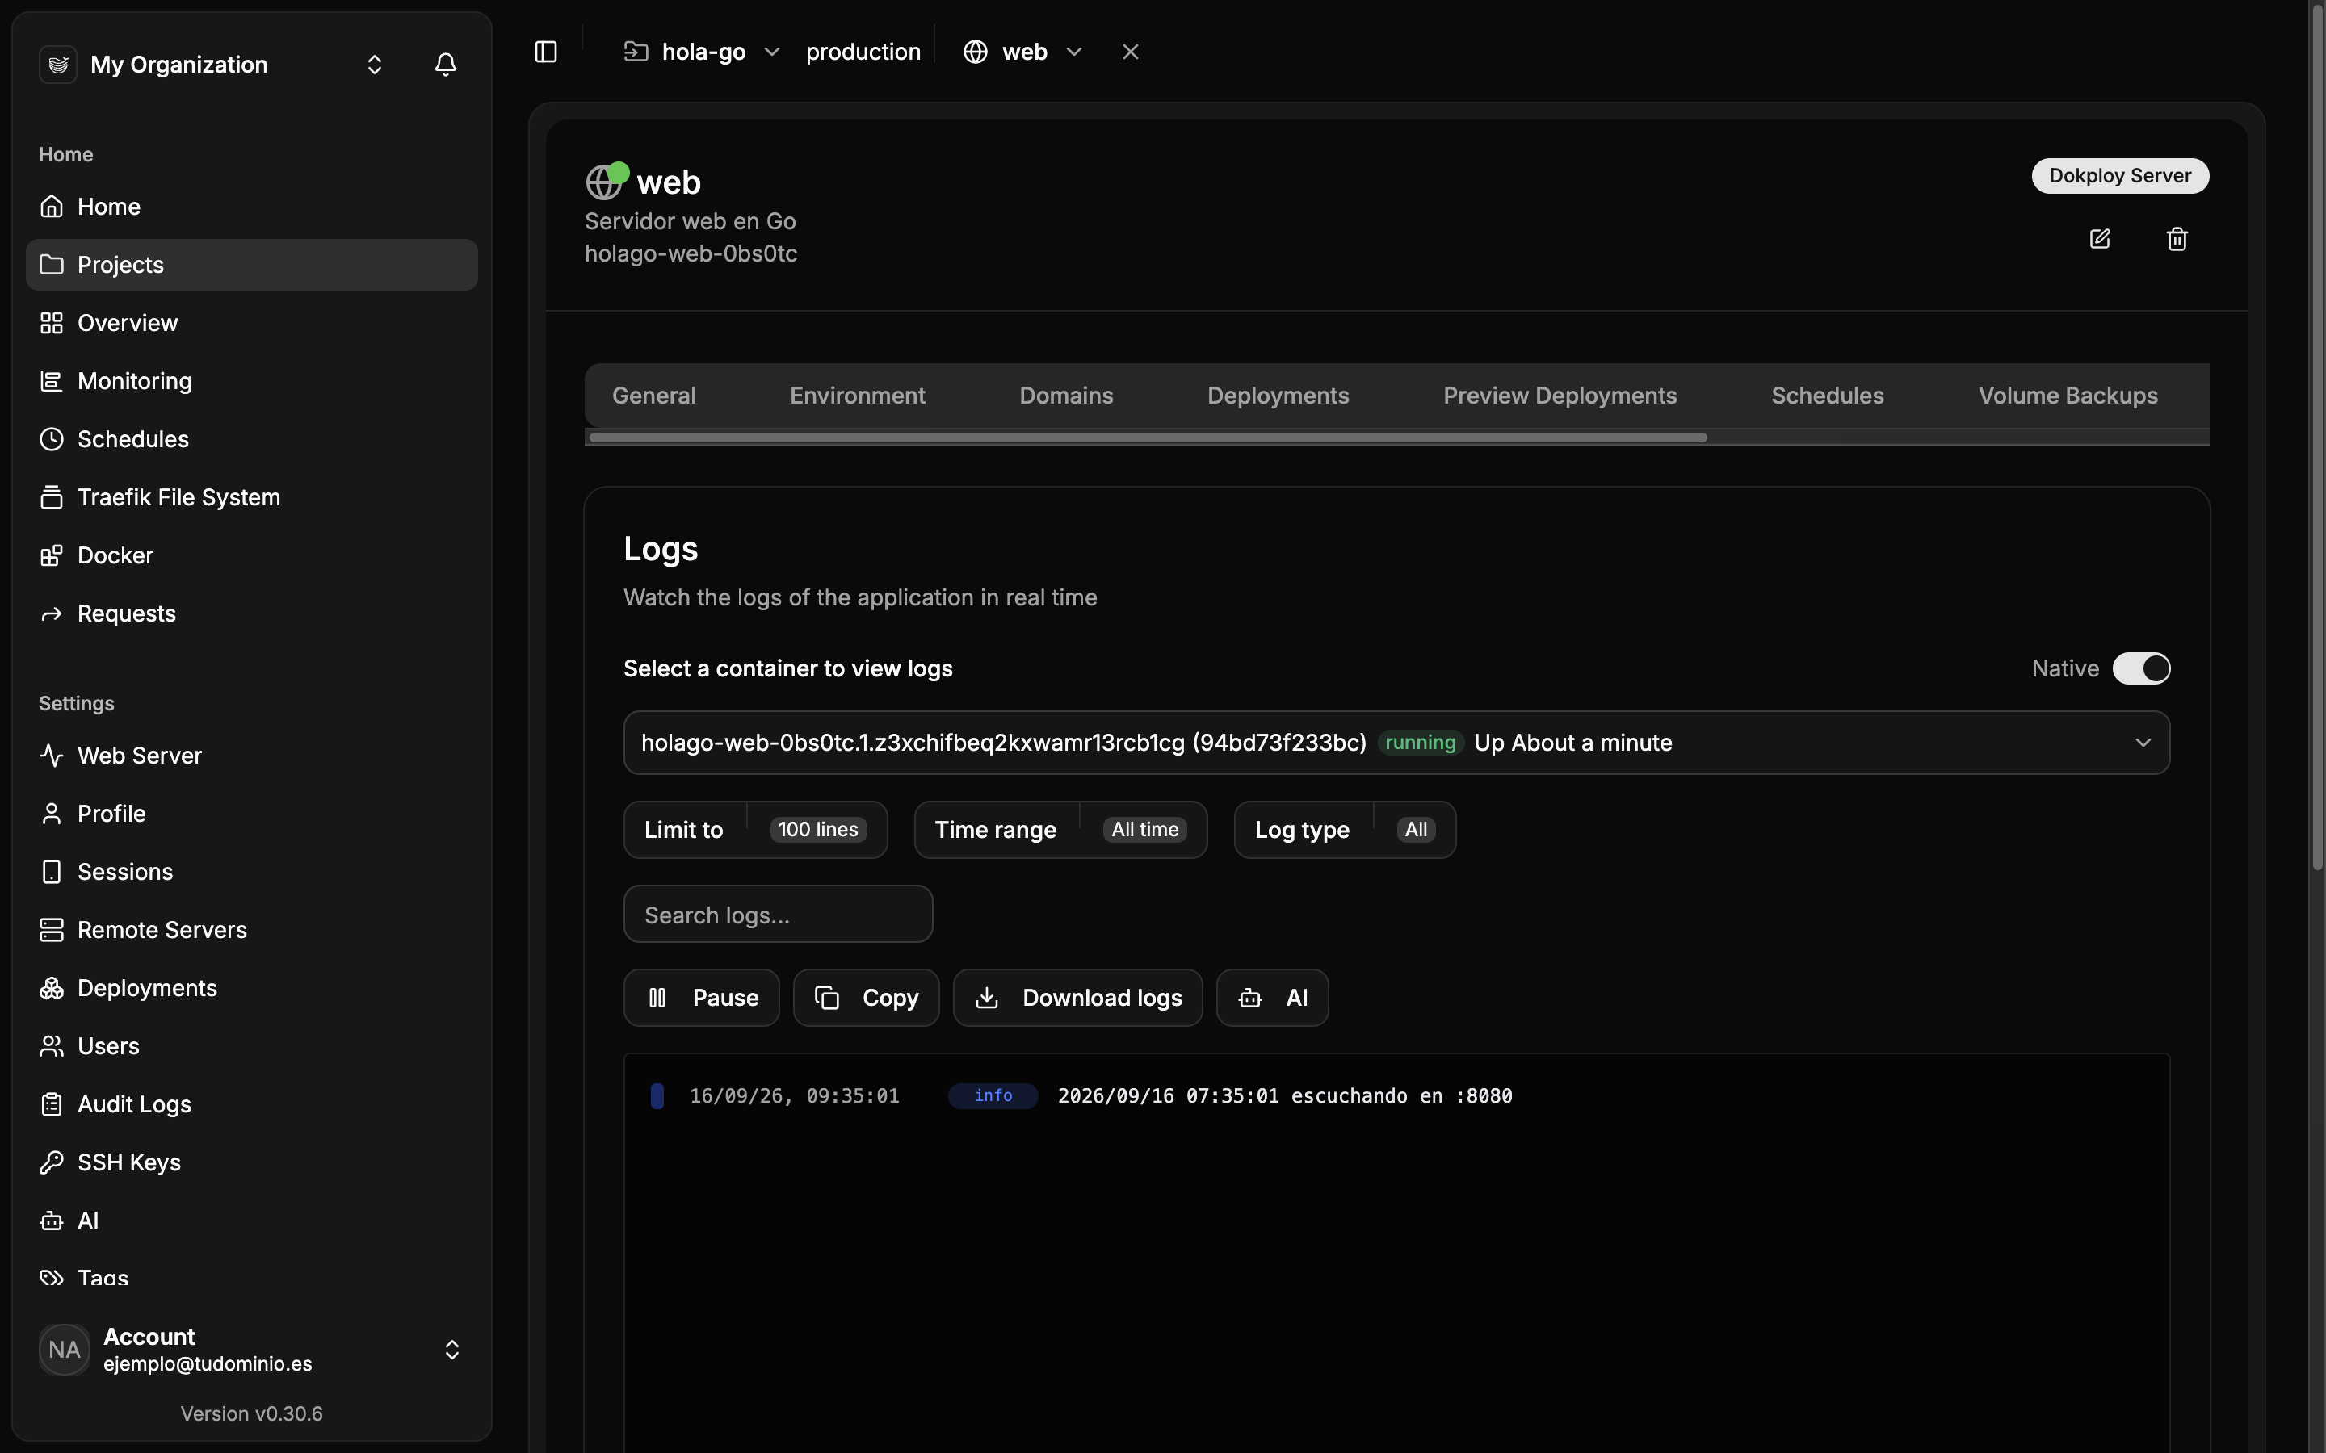The height and width of the screenshot is (1453, 2326).
Task: Delete the web application with trash icon
Action: pos(2177,238)
